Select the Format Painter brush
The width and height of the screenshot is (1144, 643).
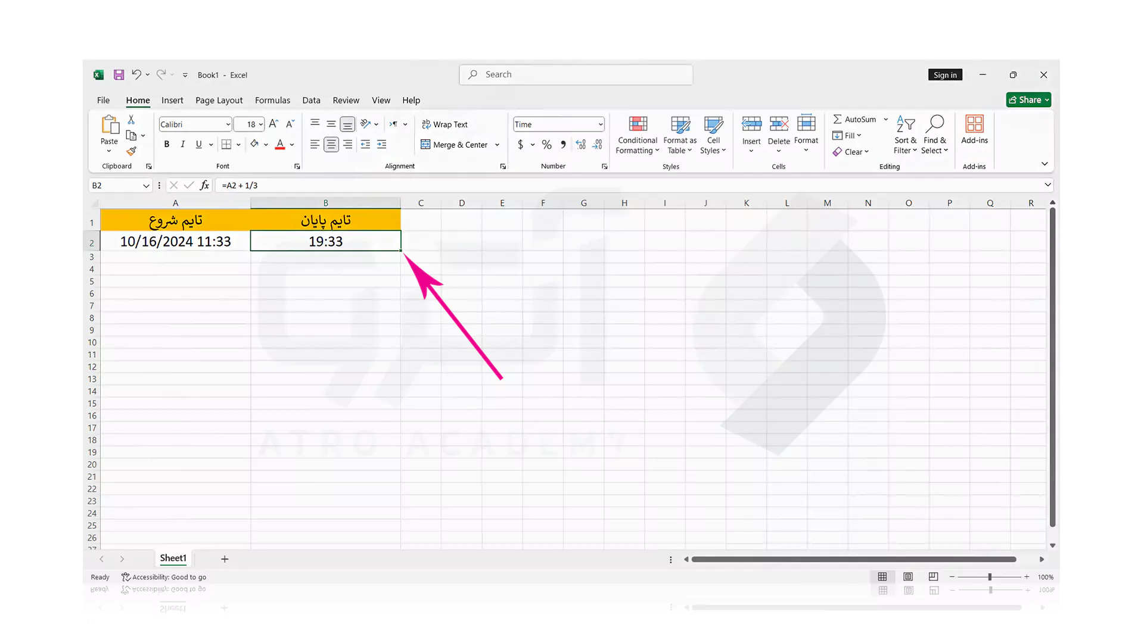click(132, 151)
